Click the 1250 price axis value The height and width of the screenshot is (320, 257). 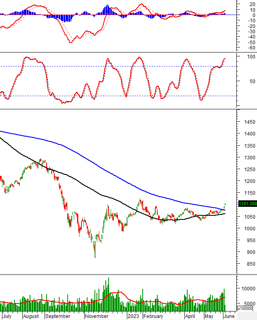(250, 170)
